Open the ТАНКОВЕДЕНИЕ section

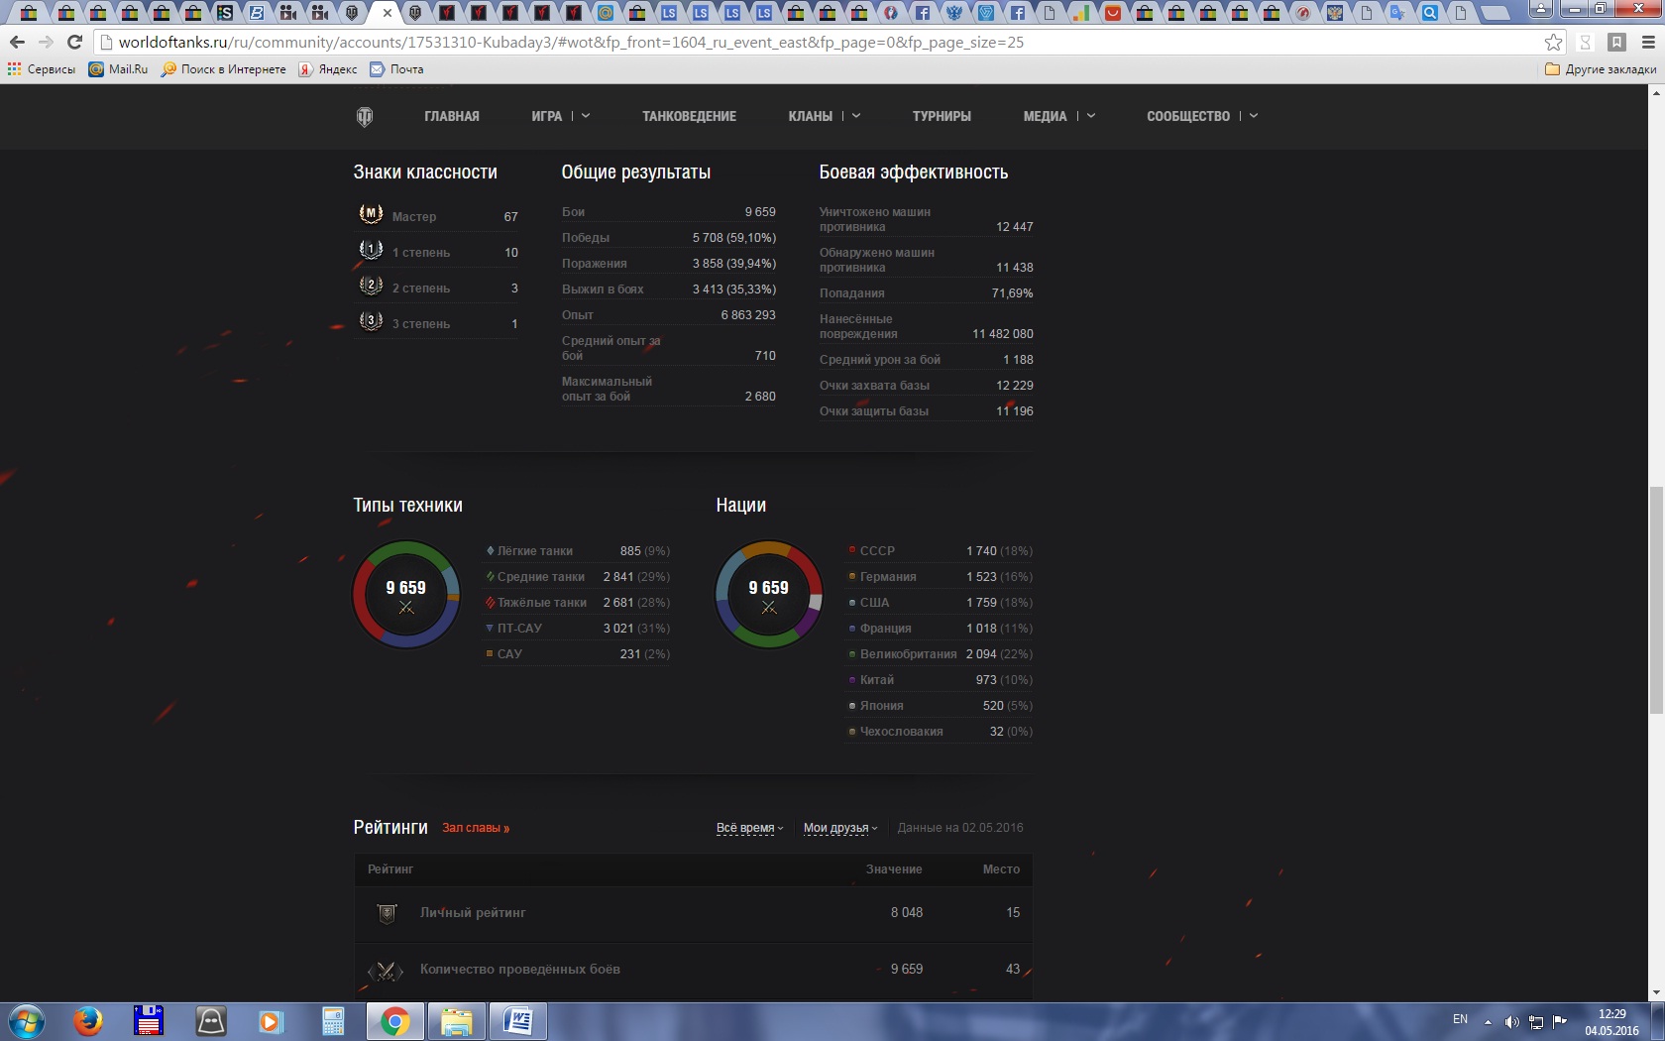pos(689,116)
